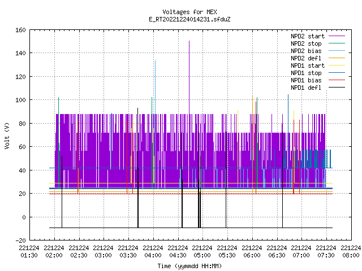Click the x-axis tick label 07:30
The width and height of the screenshot is (362, 271).
click(326, 255)
